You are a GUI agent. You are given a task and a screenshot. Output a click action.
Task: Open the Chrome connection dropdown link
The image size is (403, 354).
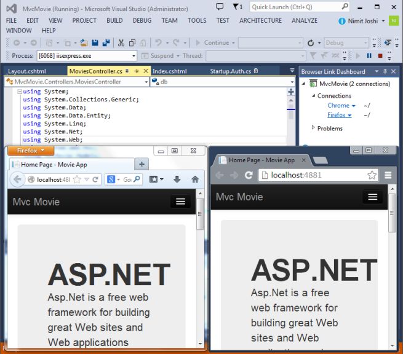click(x=341, y=106)
